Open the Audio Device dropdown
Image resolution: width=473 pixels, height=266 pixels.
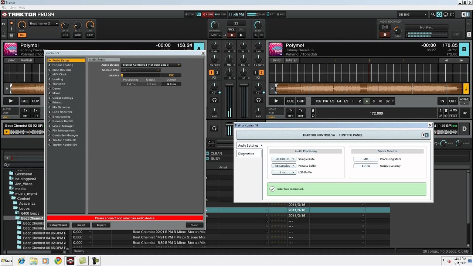[x=151, y=65]
